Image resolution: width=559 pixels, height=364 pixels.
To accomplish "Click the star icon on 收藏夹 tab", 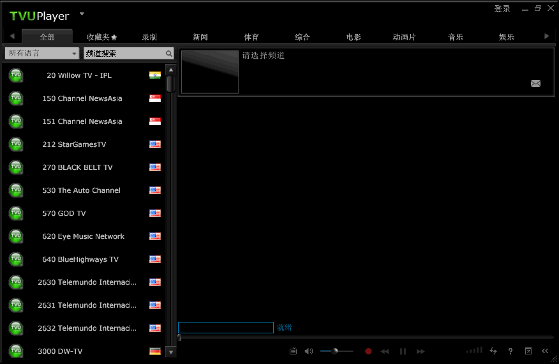I will [114, 37].
